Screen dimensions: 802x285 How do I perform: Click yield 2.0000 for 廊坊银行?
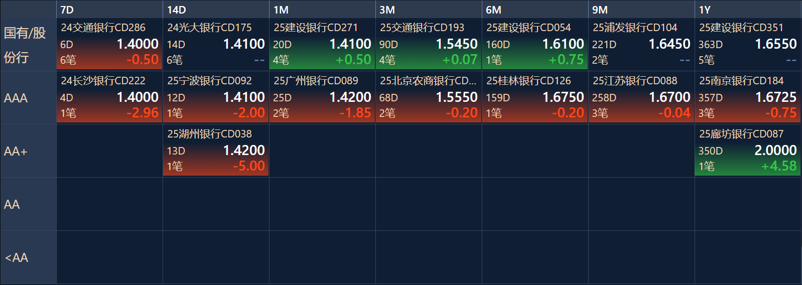[x=776, y=151]
